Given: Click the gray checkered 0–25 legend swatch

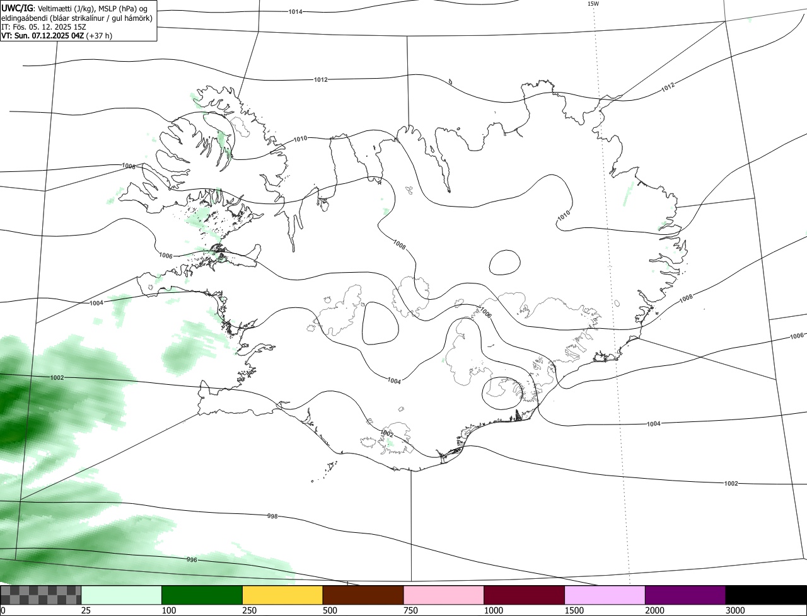Looking at the screenshot, I should click(41, 595).
